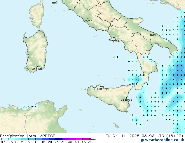The height and width of the screenshot is (143, 185).
Task: Select legend swatch between 5 and 10
Action: (x=32, y=139)
